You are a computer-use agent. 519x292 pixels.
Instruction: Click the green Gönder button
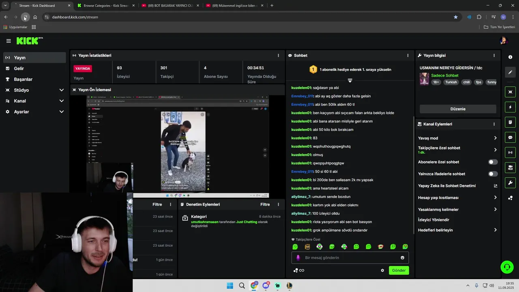click(x=399, y=271)
